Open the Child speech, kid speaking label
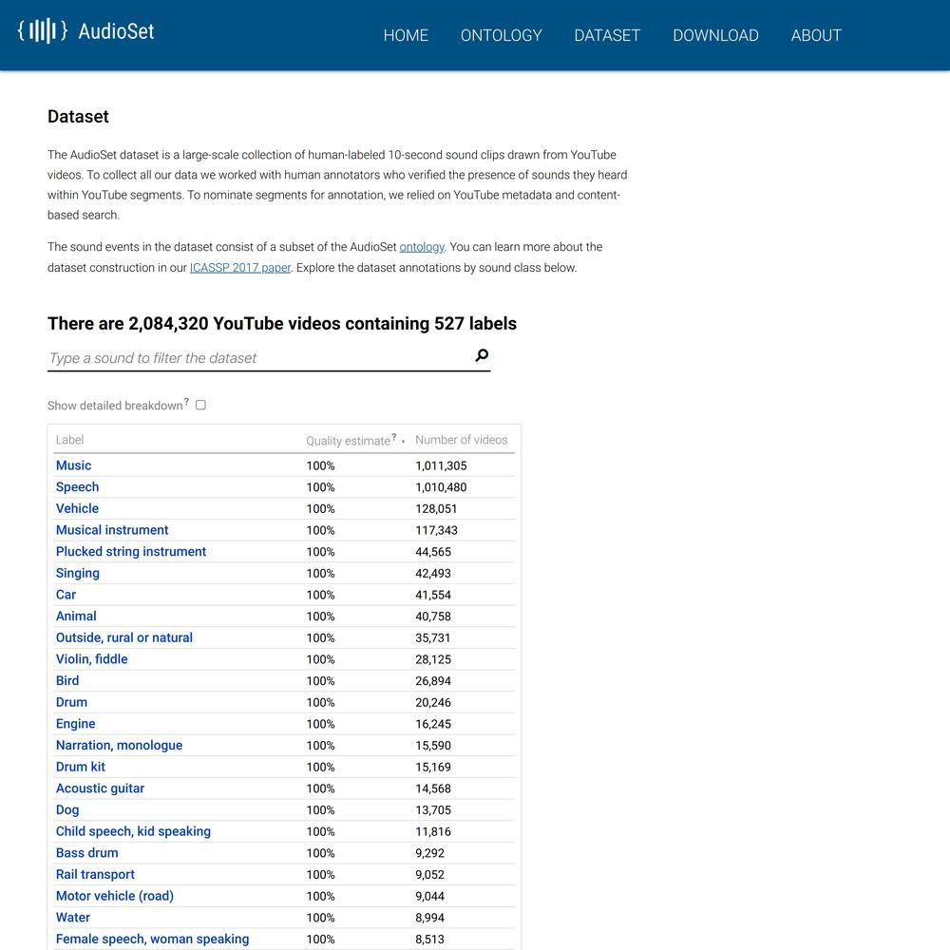The width and height of the screenshot is (950, 950). pyautogui.click(x=133, y=831)
